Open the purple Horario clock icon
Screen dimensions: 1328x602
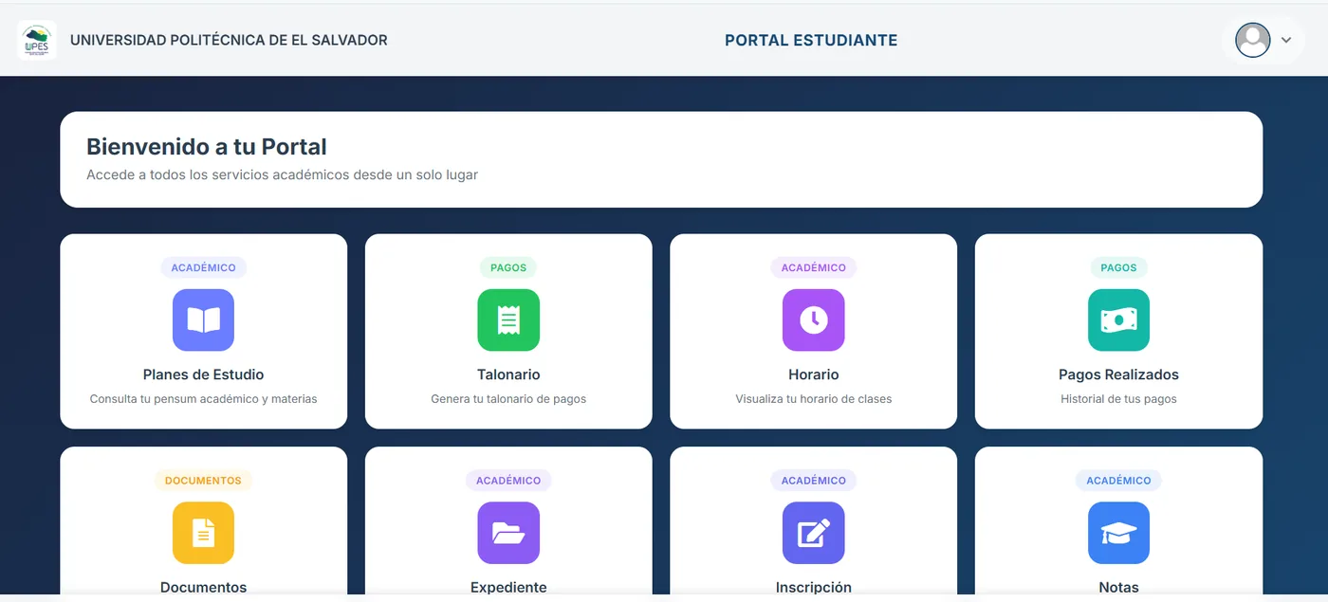[x=813, y=320]
